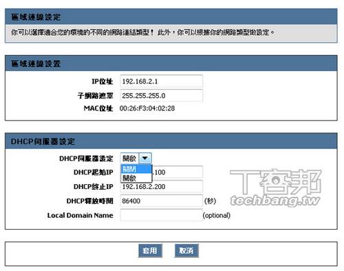The image size is (344, 271).
Task: Select 關閉 option in DHCP dropdown list
Action: [x=136, y=169]
